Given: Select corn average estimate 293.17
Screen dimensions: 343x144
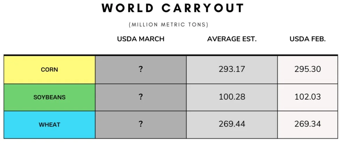Looking at the screenshot, I should point(232,69).
